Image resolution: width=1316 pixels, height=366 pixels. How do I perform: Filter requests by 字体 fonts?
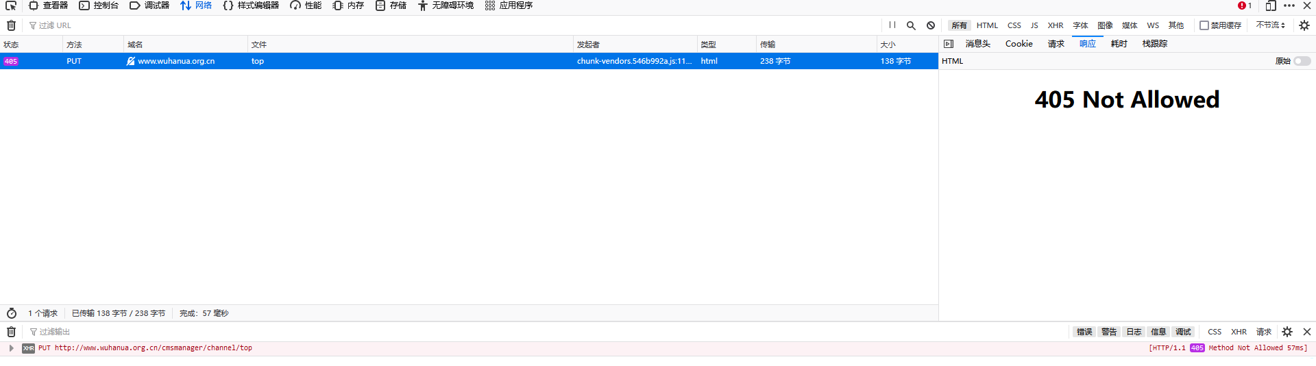(x=1081, y=25)
